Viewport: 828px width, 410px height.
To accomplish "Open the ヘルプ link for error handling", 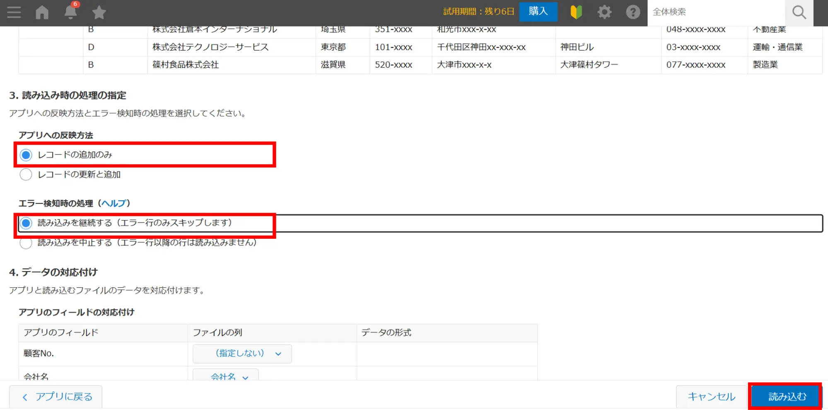I will coord(114,203).
